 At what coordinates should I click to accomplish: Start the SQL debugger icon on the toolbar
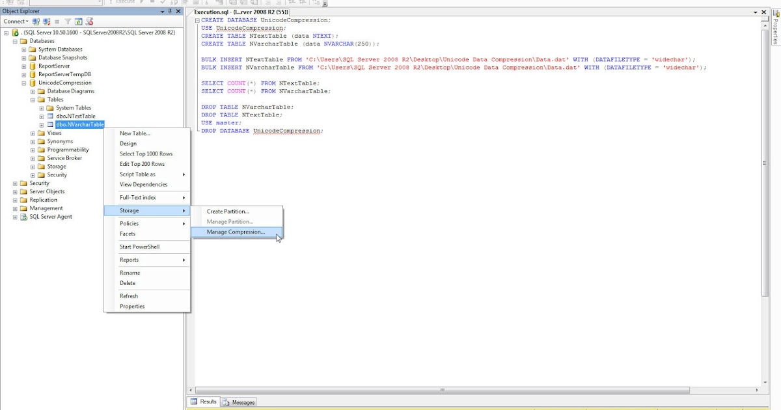pyautogui.click(x=142, y=3)
